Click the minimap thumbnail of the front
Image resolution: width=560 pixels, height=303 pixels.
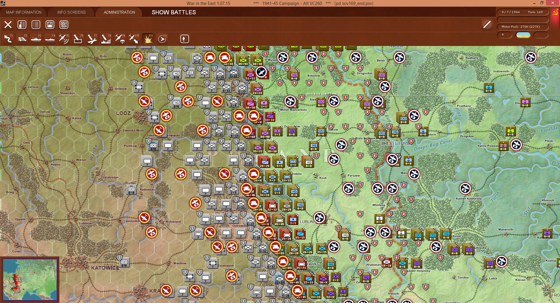(30, 280)
